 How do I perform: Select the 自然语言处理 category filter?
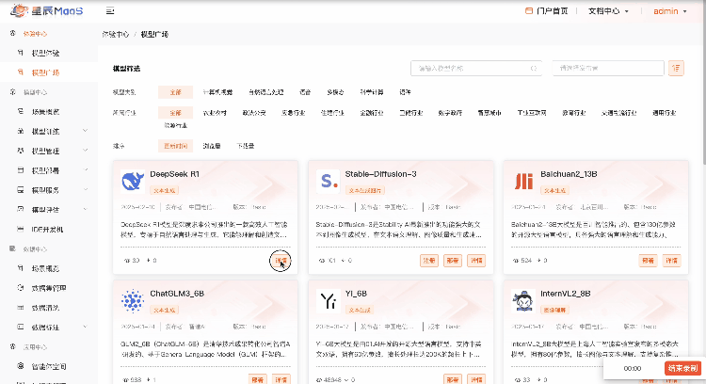pyautogui.click(x=266, y=92)
